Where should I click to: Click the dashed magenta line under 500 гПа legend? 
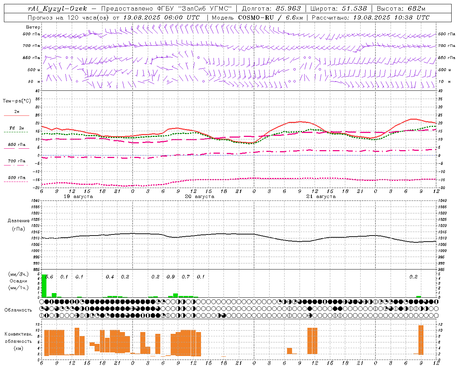coord(16,182)
